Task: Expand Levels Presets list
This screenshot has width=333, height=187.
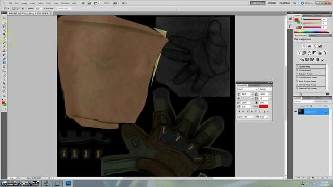Action: coord(297,66)
